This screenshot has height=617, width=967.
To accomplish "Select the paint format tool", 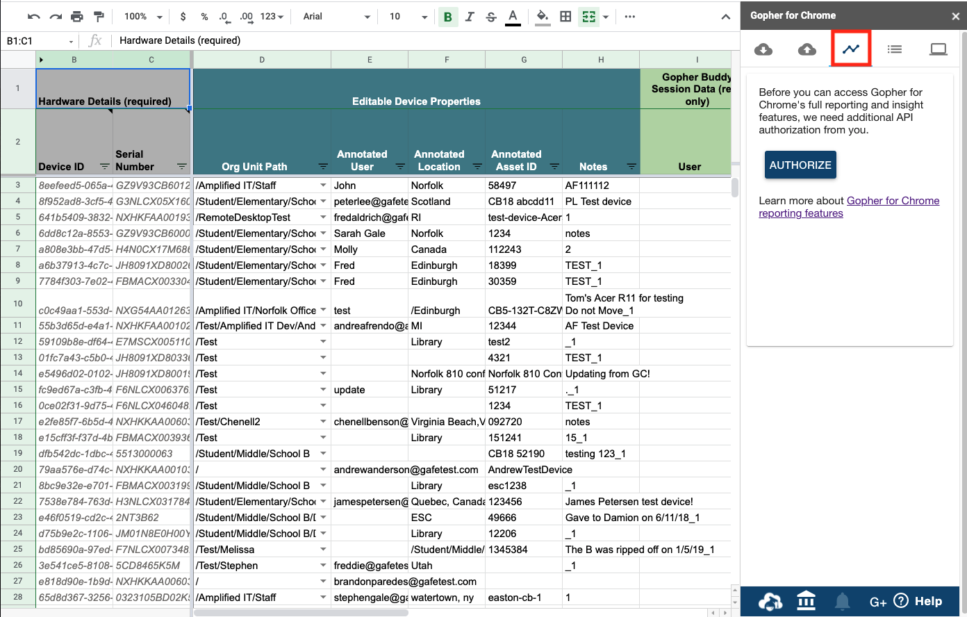I will pos(99,17).
